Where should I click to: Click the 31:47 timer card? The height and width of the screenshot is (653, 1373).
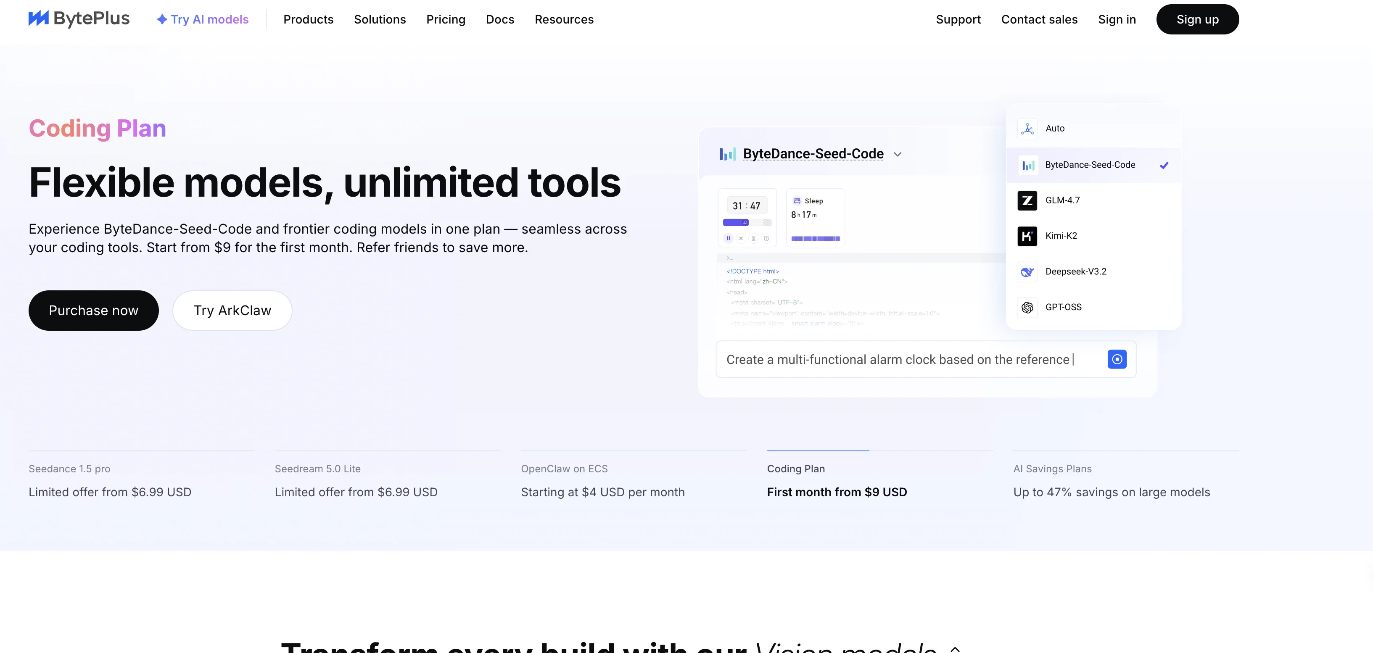tap(747, 217)
